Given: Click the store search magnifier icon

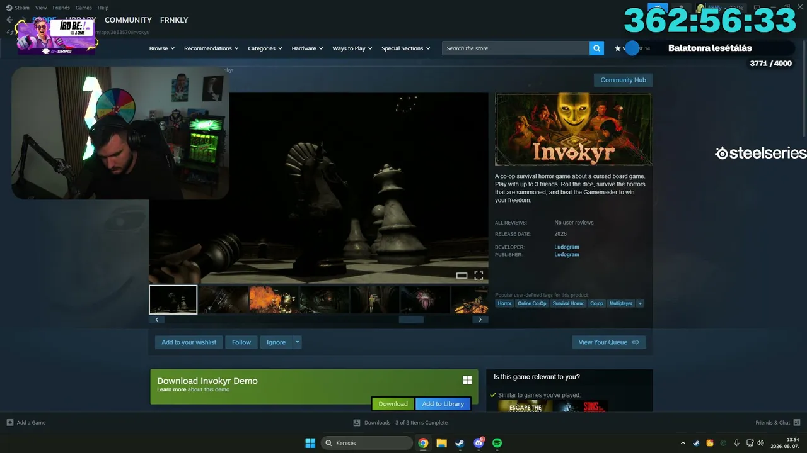Looking at the screenshot, I should point(596,48).
